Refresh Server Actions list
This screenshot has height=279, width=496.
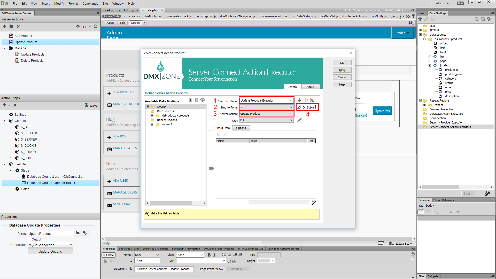point(96,26)
